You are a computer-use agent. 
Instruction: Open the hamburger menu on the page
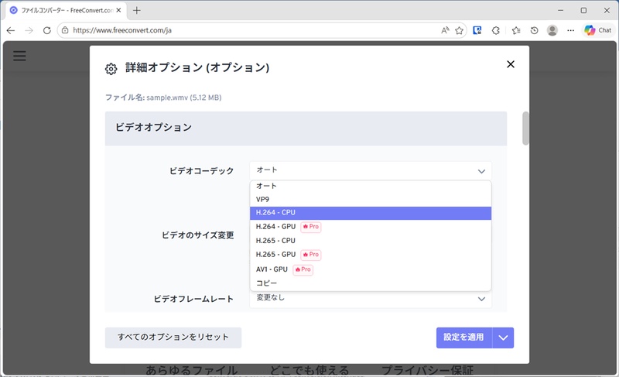point(19,56)
